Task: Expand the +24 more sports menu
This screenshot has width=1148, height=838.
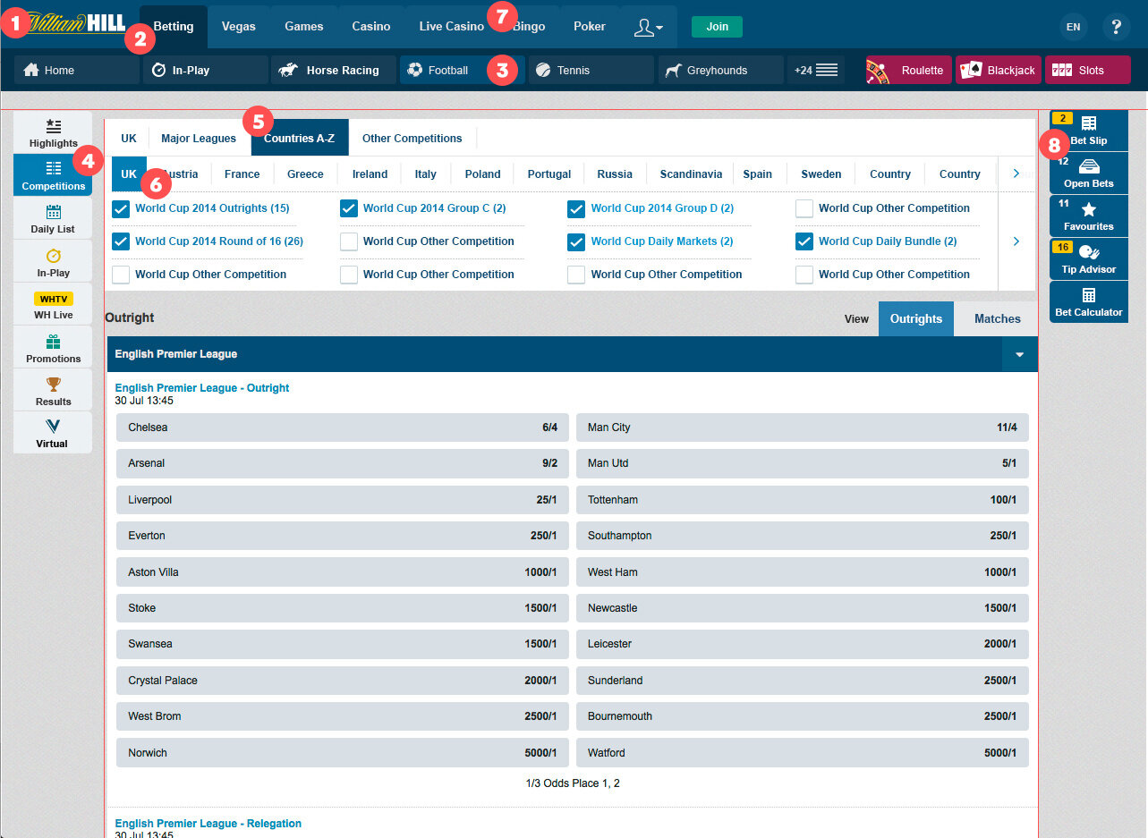Action: 816,70
